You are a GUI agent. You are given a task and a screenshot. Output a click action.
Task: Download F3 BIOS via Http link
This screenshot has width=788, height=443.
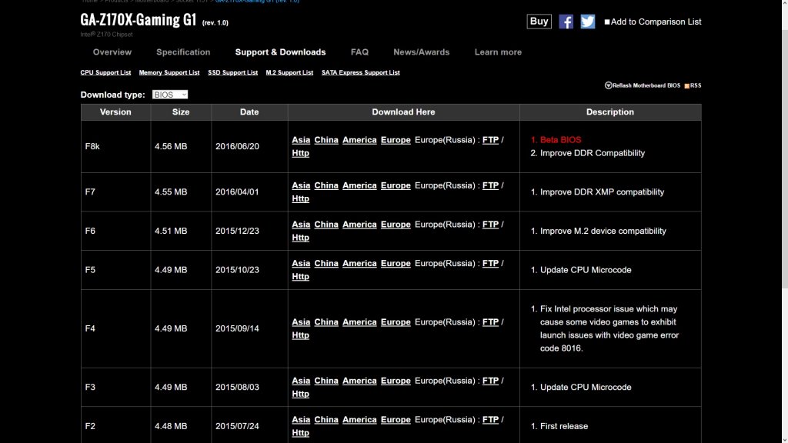tap(301, 395)
